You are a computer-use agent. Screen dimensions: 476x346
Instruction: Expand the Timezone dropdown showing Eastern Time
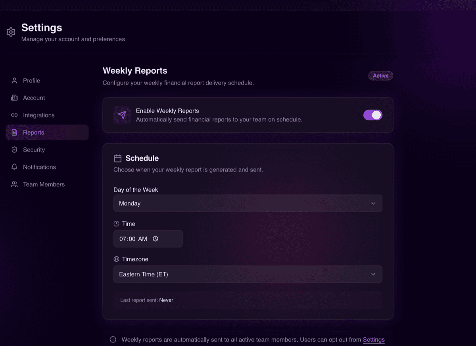coord(248,274)
